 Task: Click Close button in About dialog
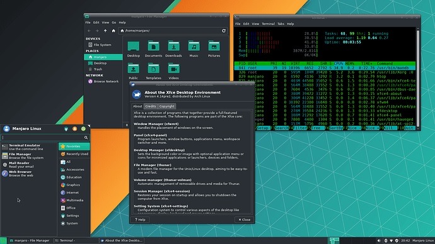[245, 219]
